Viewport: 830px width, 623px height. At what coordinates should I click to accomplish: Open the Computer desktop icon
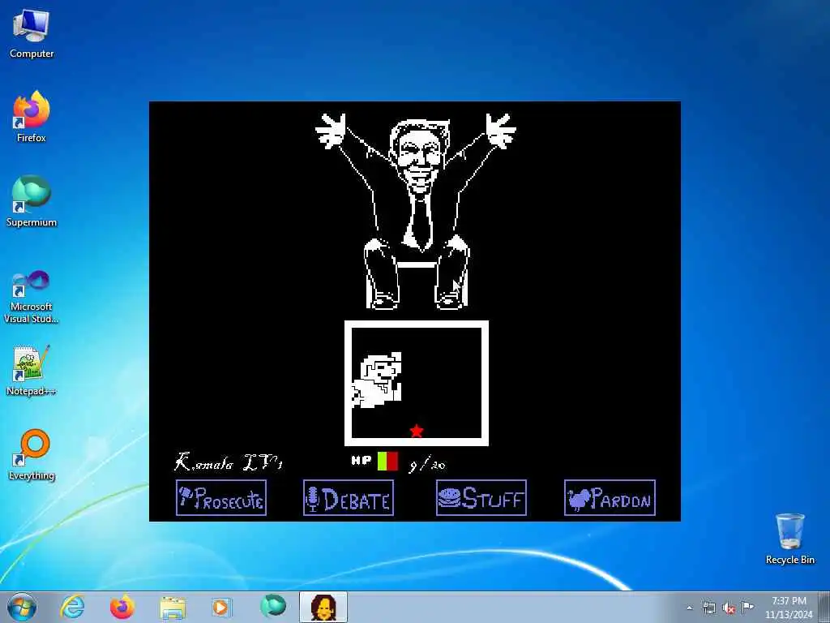coord(32,35)
